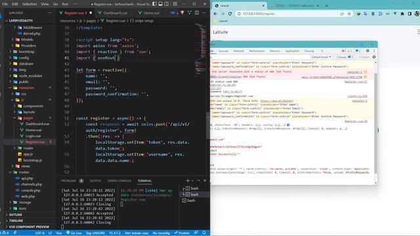Image resolution: width=420 pixels, height=236 pixels.
Task: Click the new terminal plus icon
Action: (188, 181)
